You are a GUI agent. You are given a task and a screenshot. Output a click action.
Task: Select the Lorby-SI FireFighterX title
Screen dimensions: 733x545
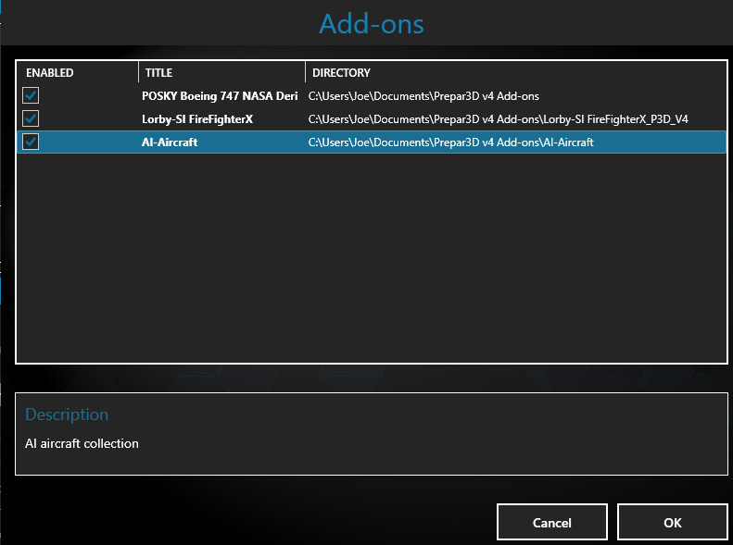[x=197, y=119]
